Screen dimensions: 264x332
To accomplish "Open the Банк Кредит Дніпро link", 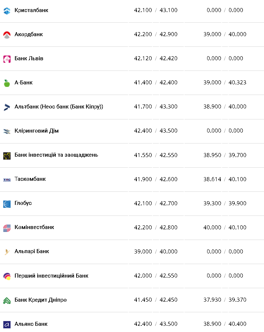I will 40,300.
